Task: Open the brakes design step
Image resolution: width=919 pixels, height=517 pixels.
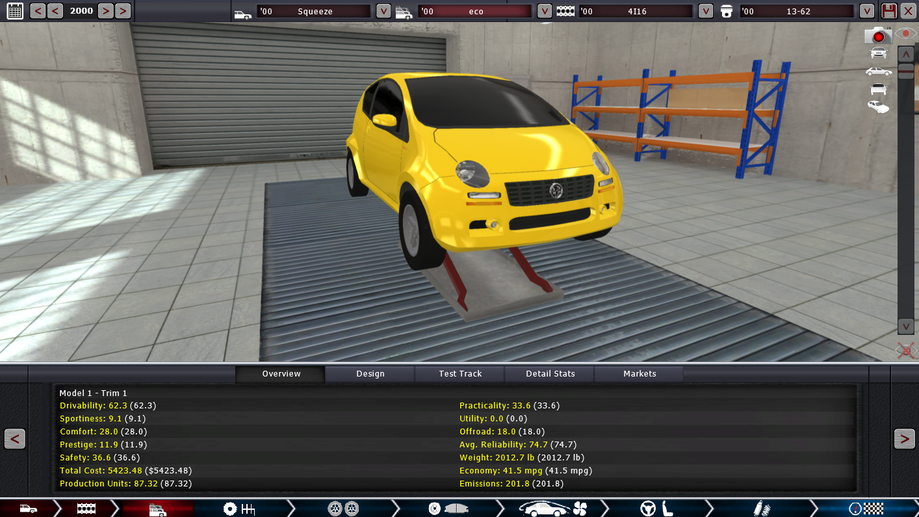Action: click(448, 509)
